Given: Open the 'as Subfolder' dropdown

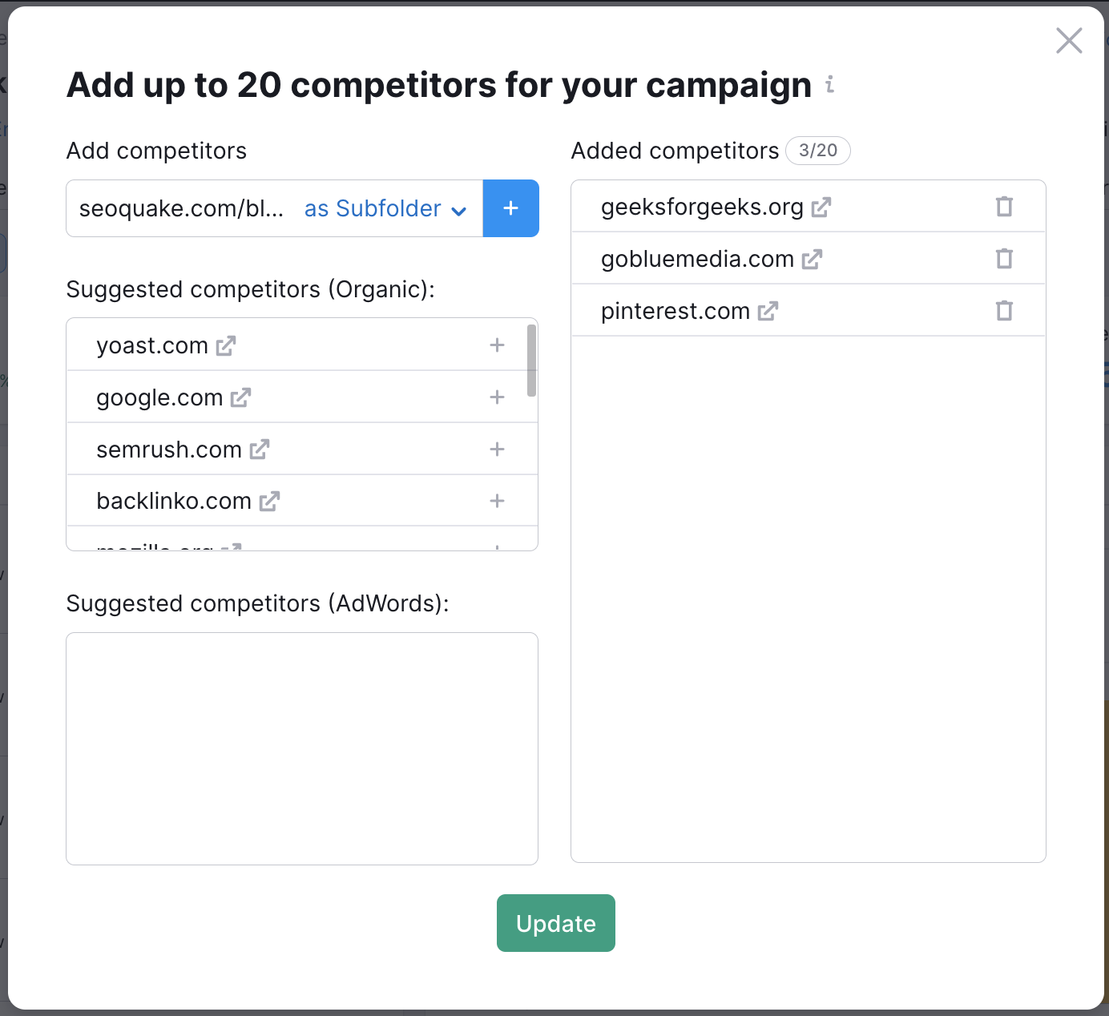Looking at the screenshot, I should (383, 208).
